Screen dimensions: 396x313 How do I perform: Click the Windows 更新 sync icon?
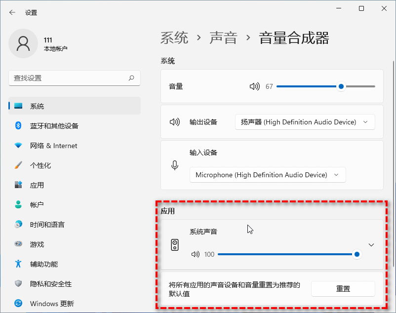click(x=18, y=303)
